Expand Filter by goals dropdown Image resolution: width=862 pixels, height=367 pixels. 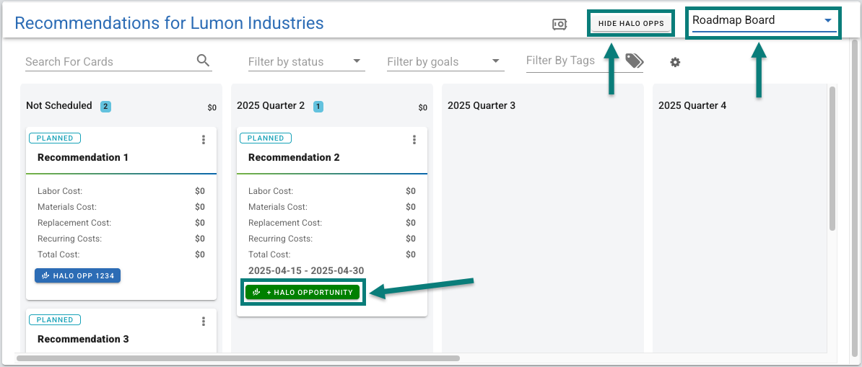point(445,61)
